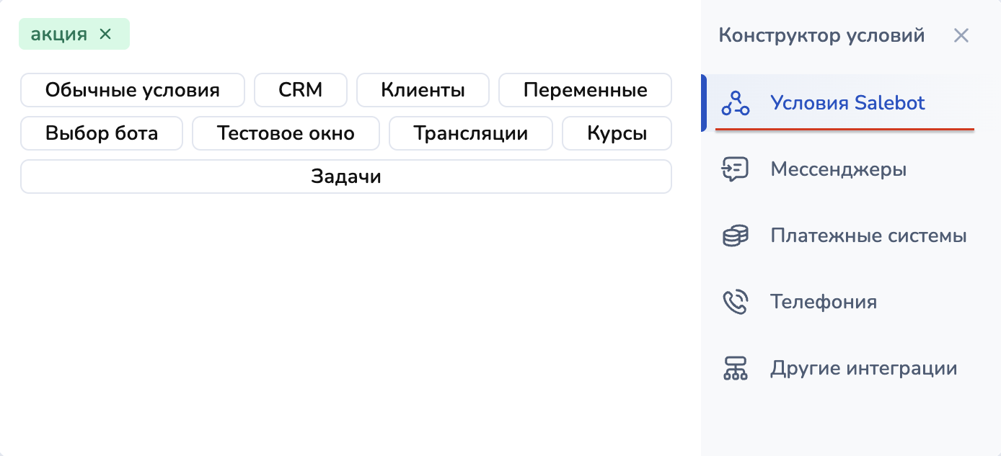
Task: Open the CRM conditions category
Action: pyautogui.click(x=301, y=90)
